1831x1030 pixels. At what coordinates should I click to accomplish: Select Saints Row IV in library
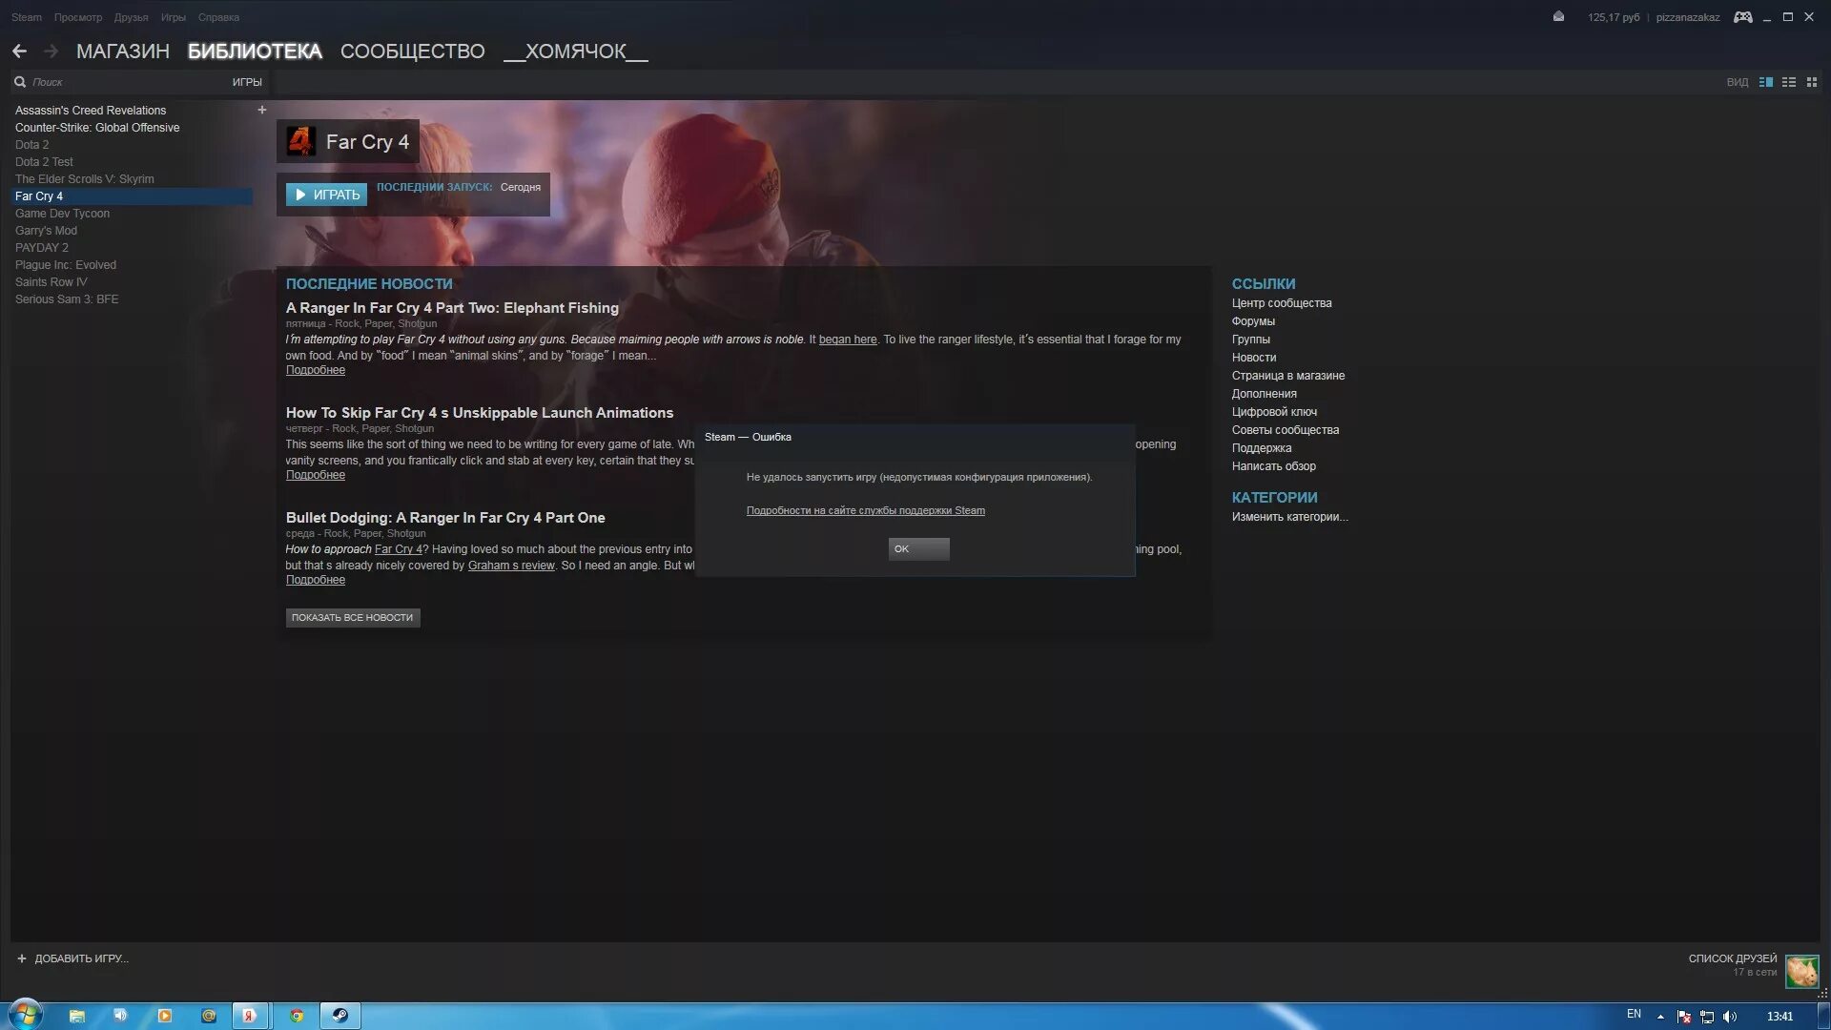(51, 282)
